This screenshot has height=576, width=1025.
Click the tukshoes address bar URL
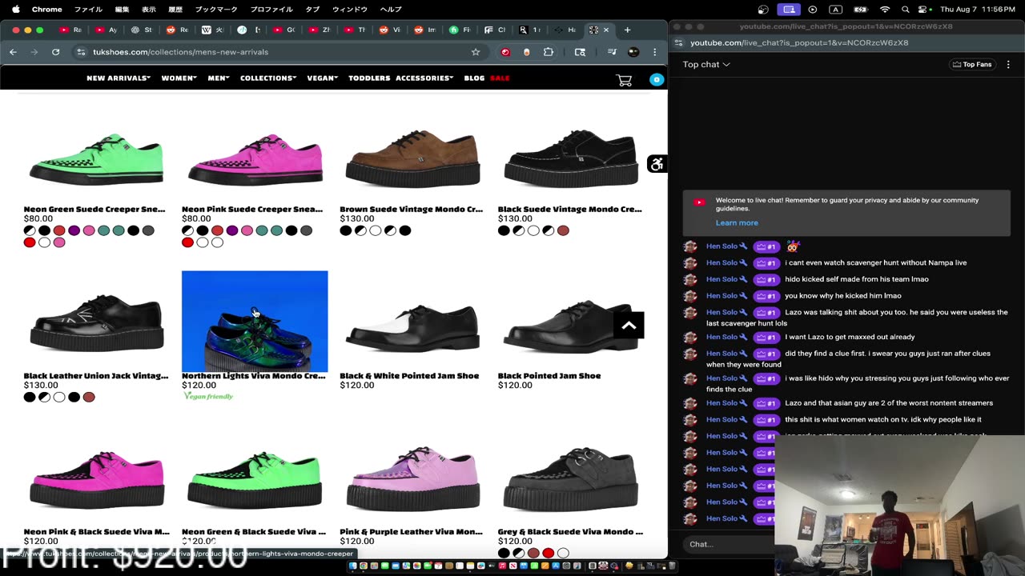tap(180, 52)
